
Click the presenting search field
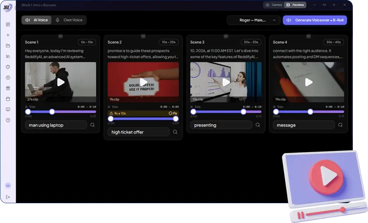tap(221, 125)
